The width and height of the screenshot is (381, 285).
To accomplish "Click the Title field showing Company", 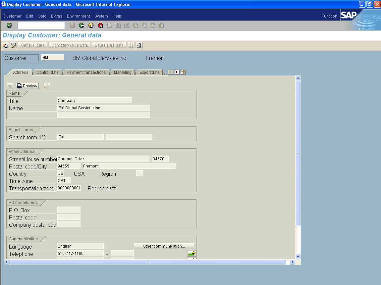I will (94, 101).
